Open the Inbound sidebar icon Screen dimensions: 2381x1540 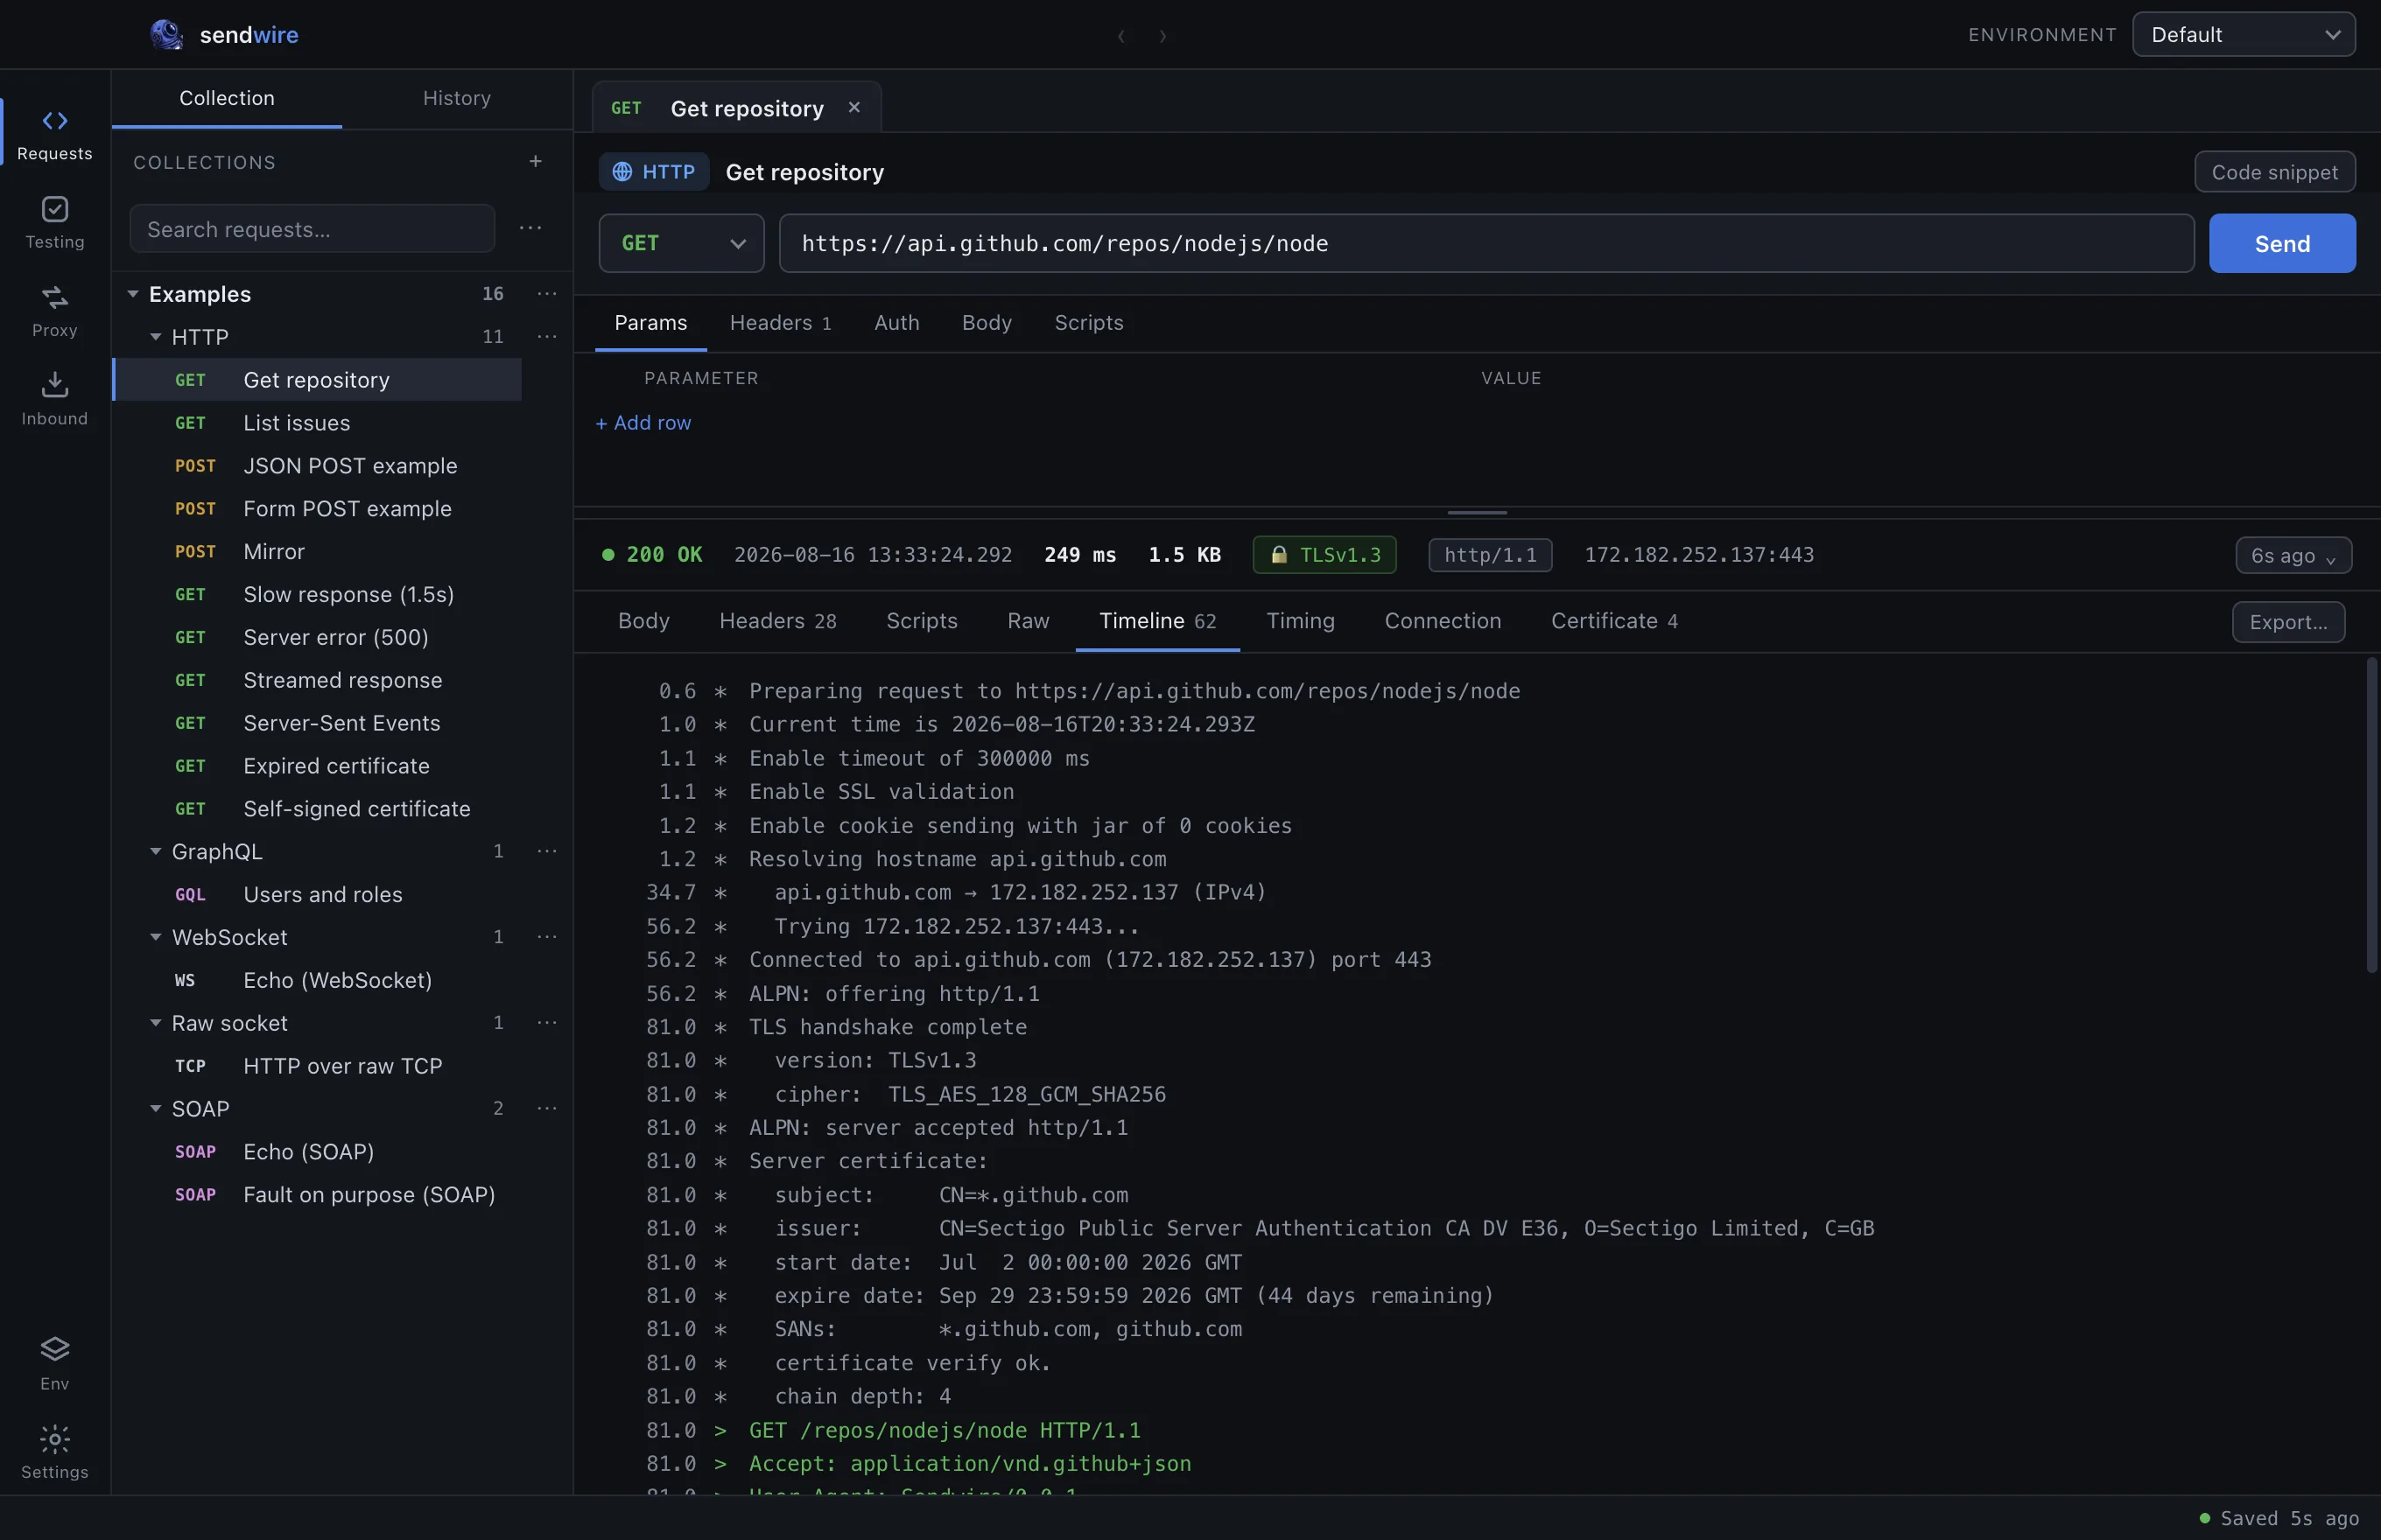55,385
